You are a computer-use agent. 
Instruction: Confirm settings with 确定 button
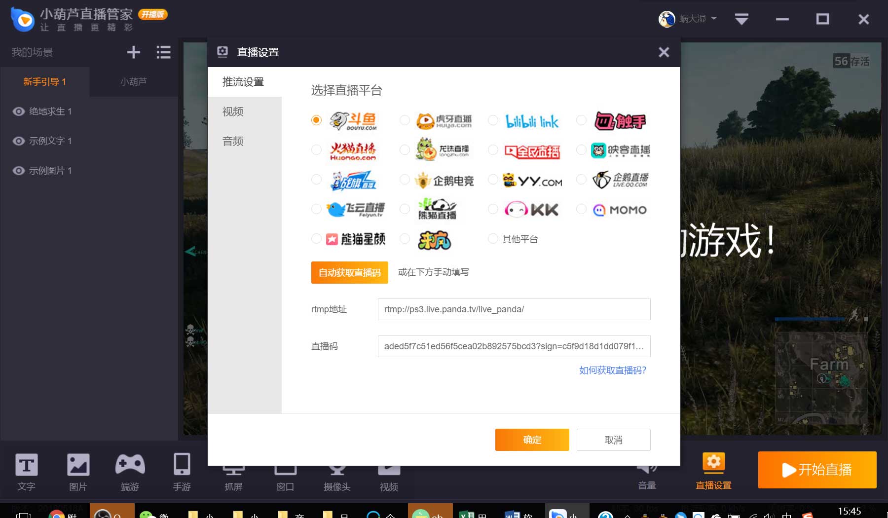[x=532, y=440]
